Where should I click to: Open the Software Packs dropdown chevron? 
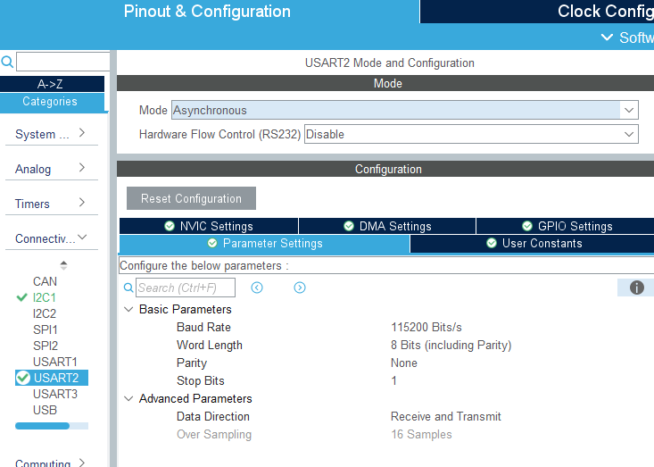[607, 38]
